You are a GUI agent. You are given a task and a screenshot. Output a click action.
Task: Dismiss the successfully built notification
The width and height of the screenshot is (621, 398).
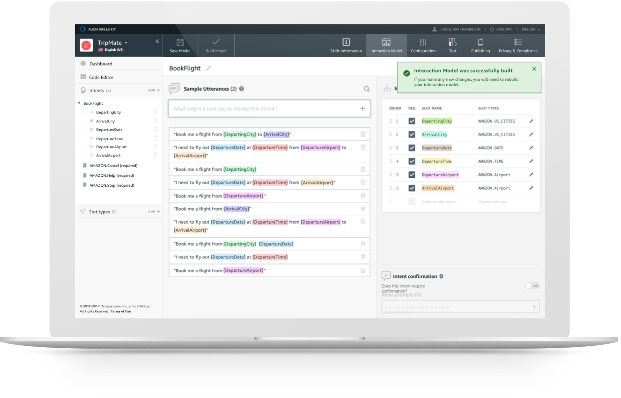534,69
